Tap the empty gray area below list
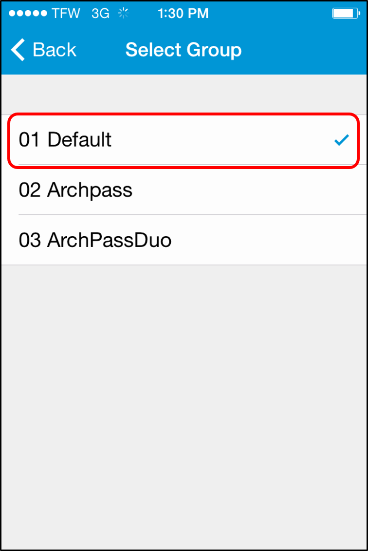 pos(184,407)
